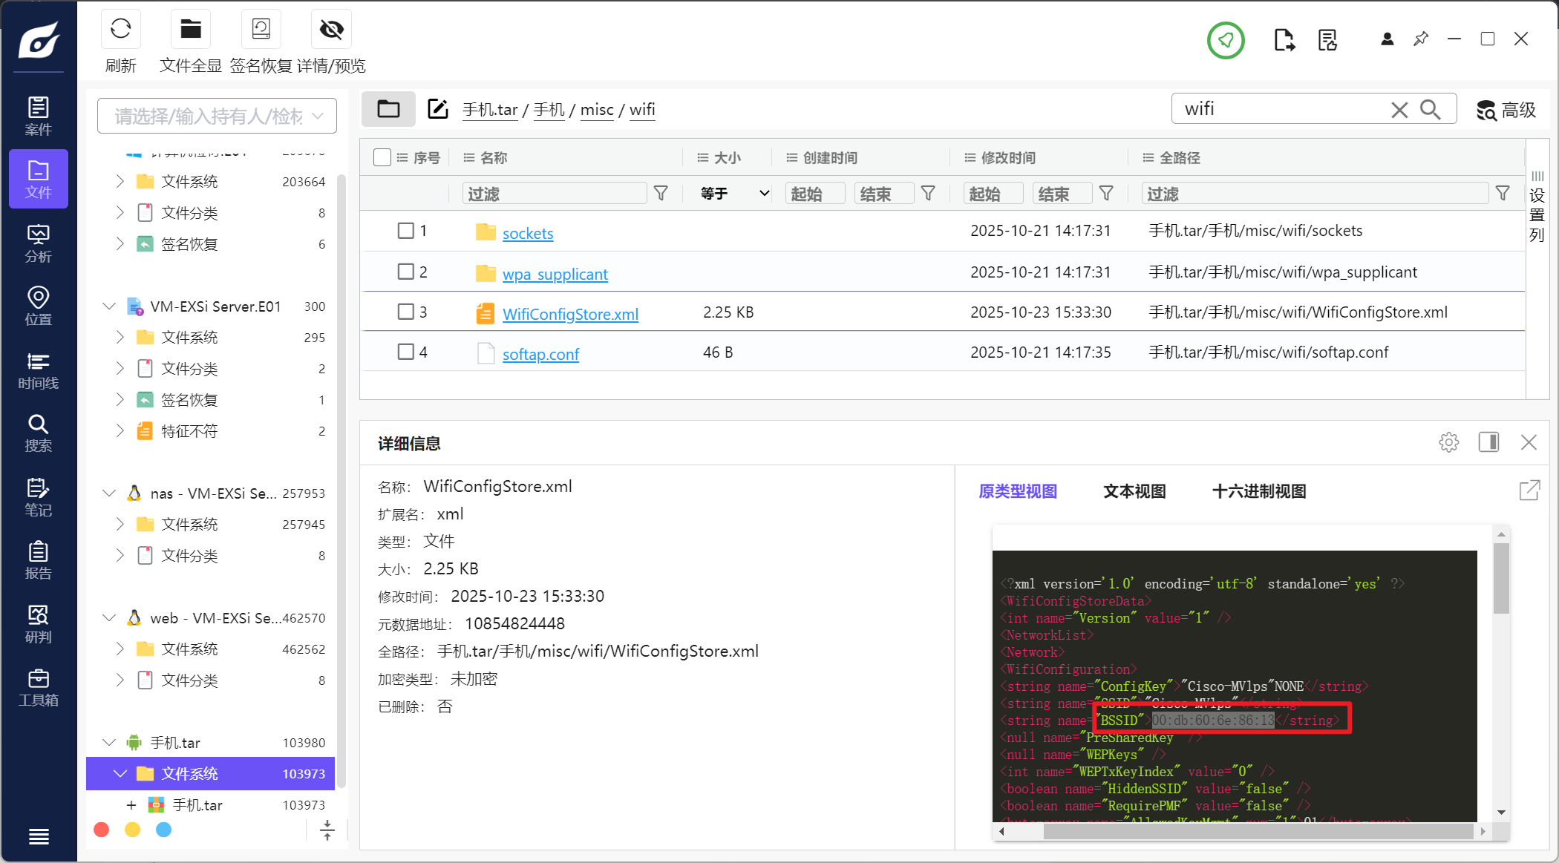Click the 刷新 refresh icon
Screen dimensions: 1559x863
(120, 30)
